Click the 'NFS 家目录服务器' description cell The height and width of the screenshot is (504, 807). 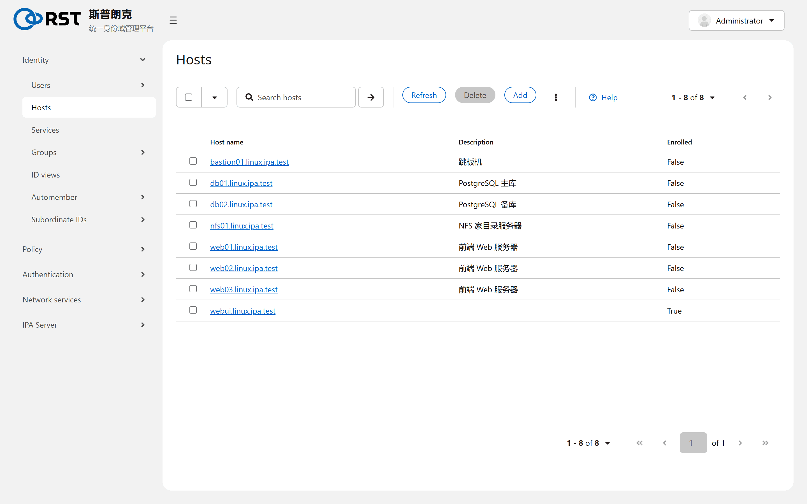click(490, 226)
